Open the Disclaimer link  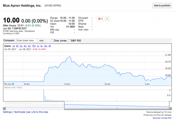pos(30,31)
